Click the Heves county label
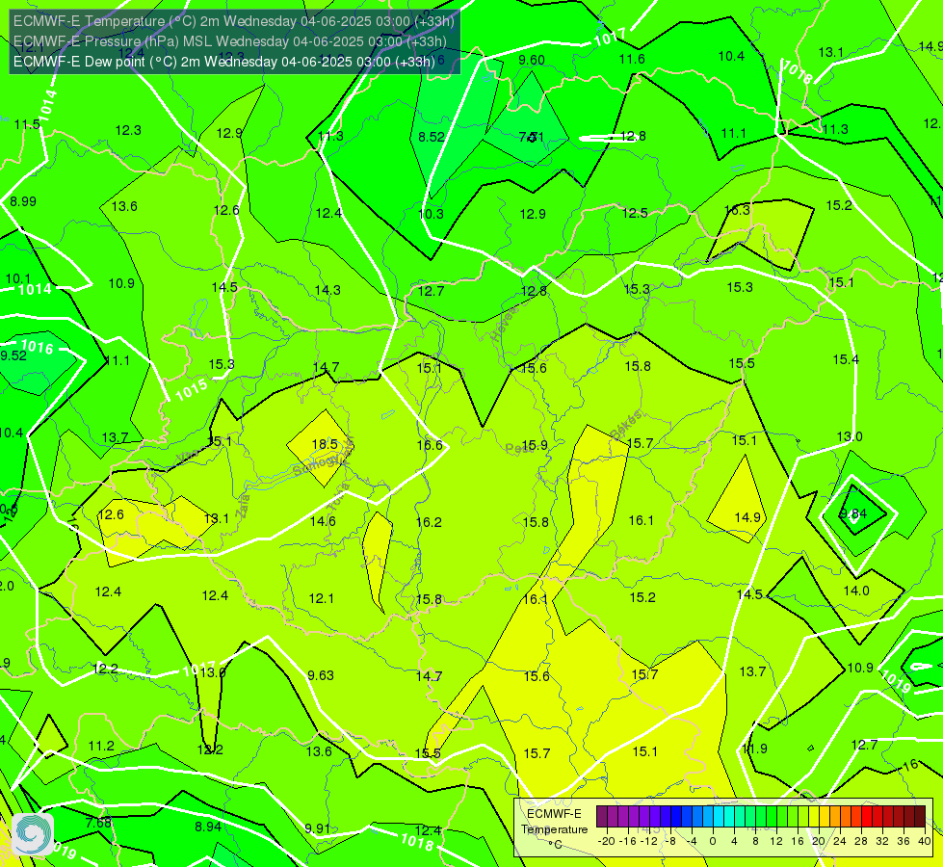The image size is (943, 867). [505, 323]
